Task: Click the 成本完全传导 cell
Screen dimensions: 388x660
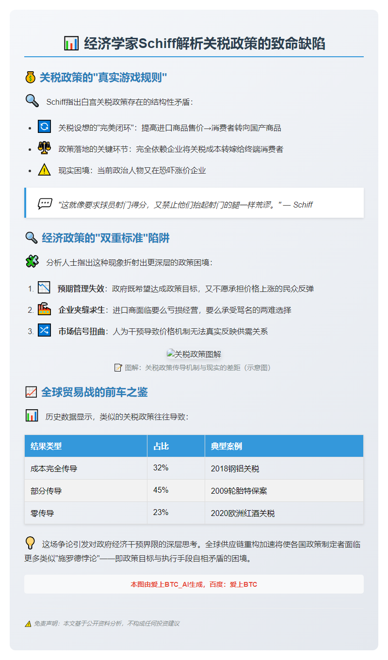Action: click(86, 468)
